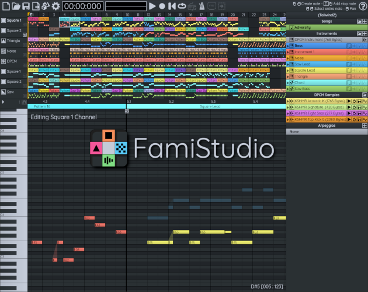Viewport: 368px width, 292px height.
Task: Add a new instrument with the plus icon
Action: (364, 33)
